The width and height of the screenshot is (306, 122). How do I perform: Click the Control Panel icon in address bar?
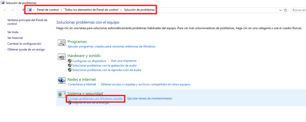[30, 10]
